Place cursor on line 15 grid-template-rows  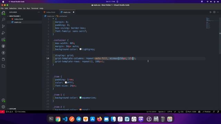click(x=80, y=61)
